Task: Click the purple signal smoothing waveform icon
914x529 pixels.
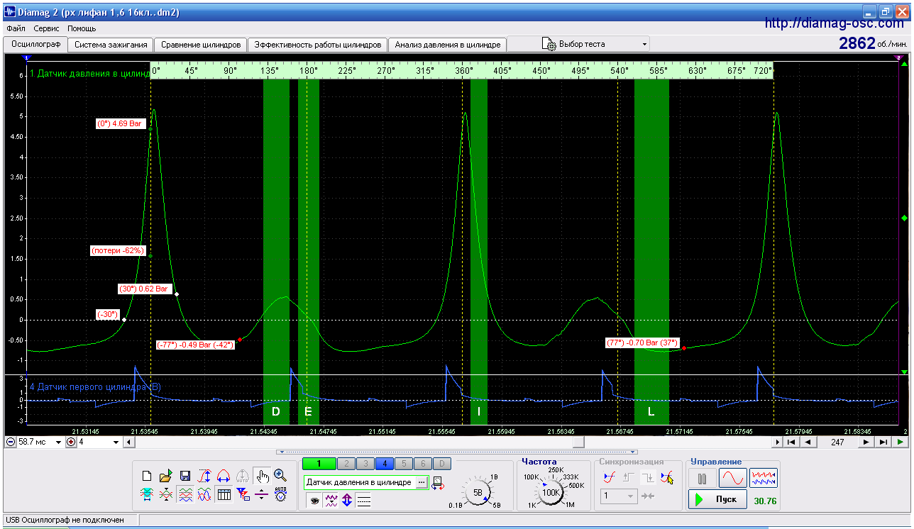Action: coord(331,501)
